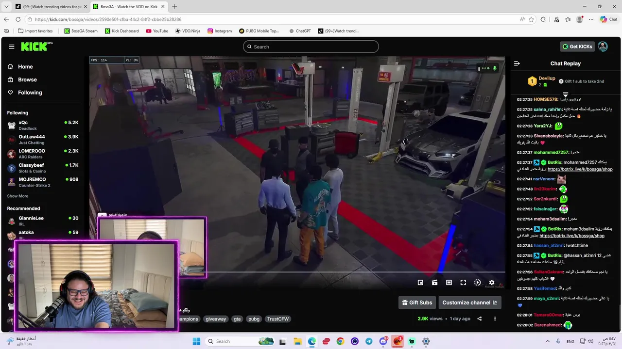This screenshot has width=622, height=349.
Task: Open video player settings gear
Action: [x=492, y=283]
